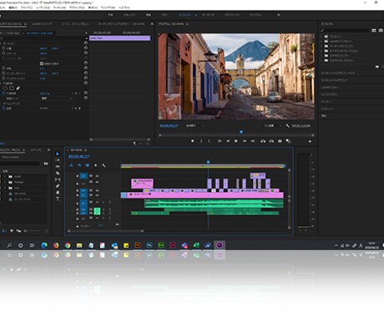This screenshot has height=317, width=384.
Task: Add a marker from timeline header
Action: point(96,165)
